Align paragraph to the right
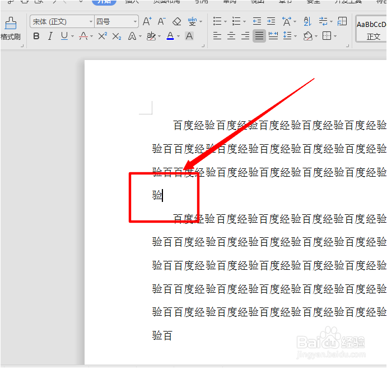This screenshot has width=387, height=368. coord(245,36)
